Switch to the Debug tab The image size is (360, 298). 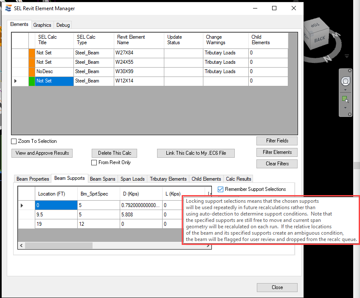tap(63, 25)
